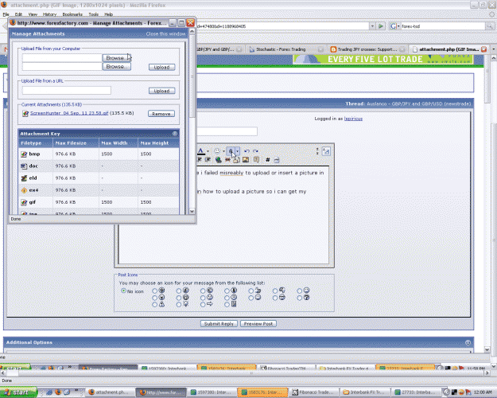
Task: Focus the Firefox search box showing forex-bsd
Action: click(x=442, y=26)
